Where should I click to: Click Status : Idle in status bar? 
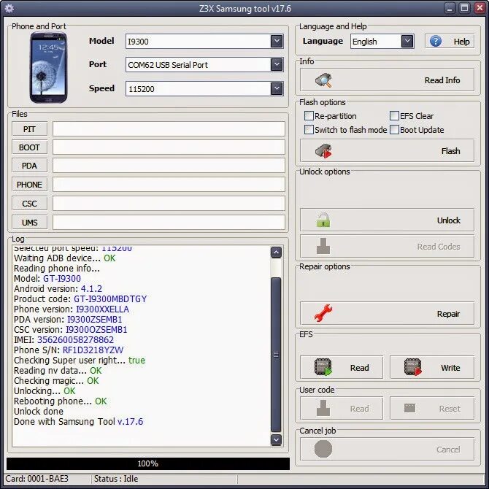tap(116, 478)
